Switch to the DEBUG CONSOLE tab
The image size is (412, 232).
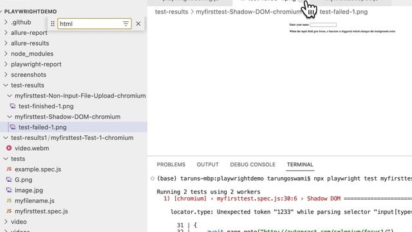pyautogui.click(x=253, y=165)
